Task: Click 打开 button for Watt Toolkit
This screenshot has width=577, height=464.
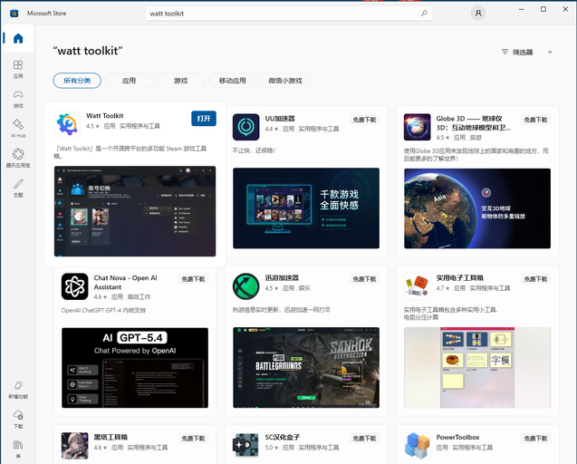Action: [204, 119]
